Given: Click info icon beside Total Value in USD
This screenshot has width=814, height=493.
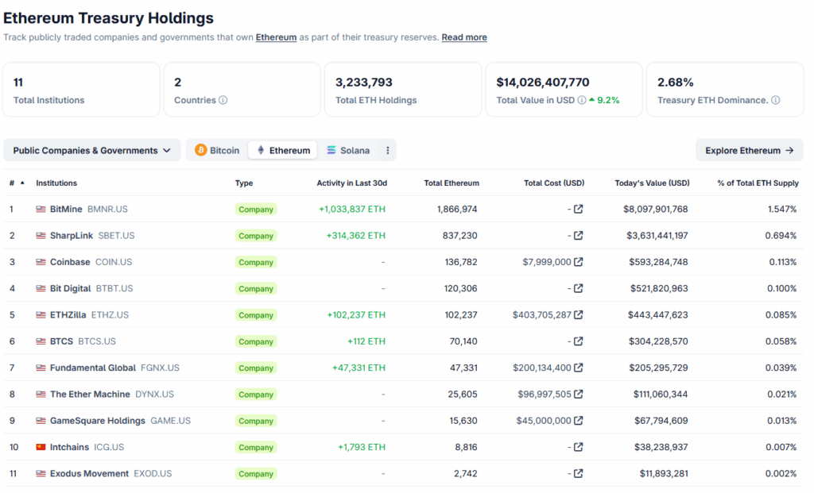Looking at the screenshot, I should pyautogui.click(x=582, y=100).
